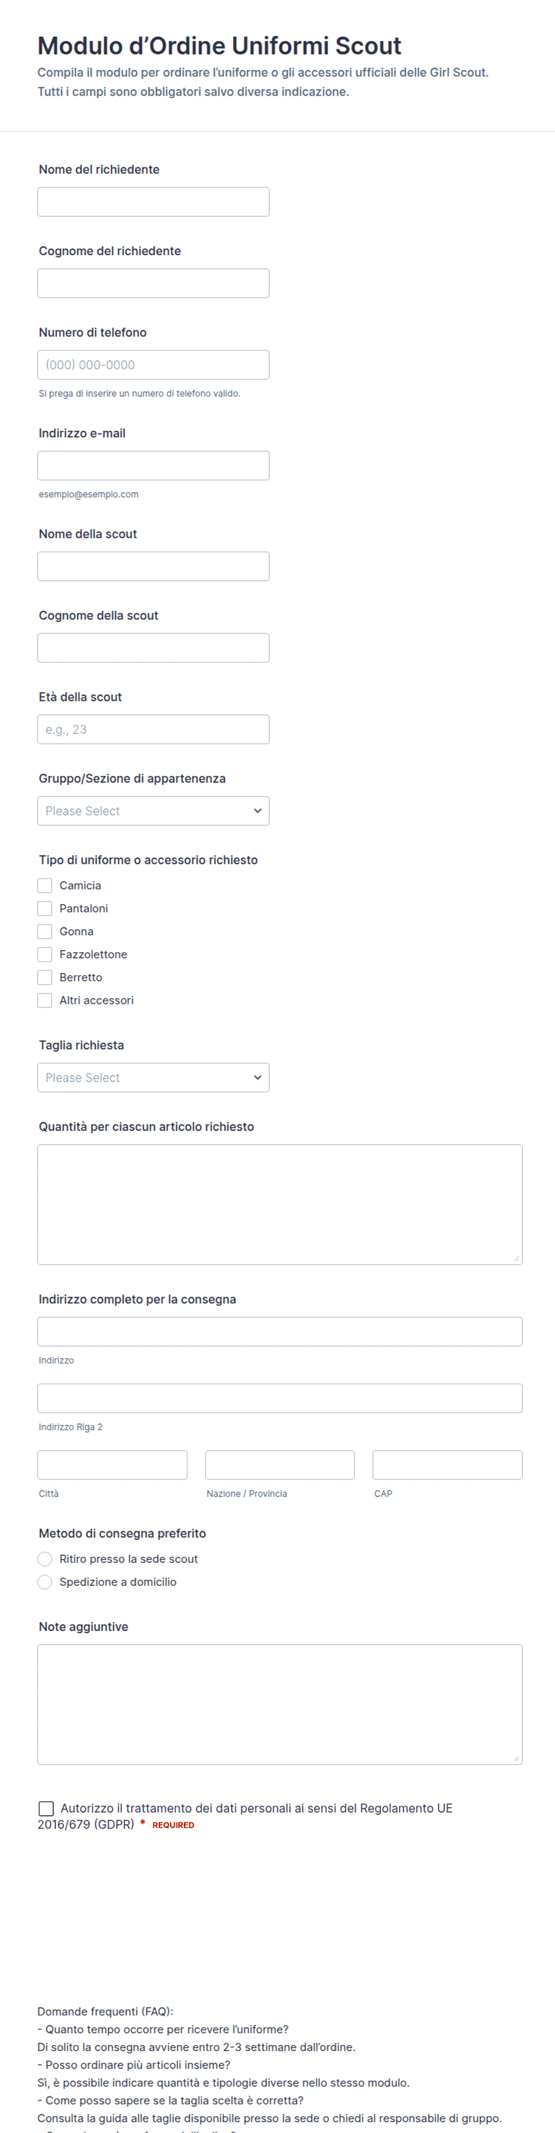This screenshot has width=555, height=2133.
Task: Click the Nome del richiedente field
Action: tap(153, 202)
